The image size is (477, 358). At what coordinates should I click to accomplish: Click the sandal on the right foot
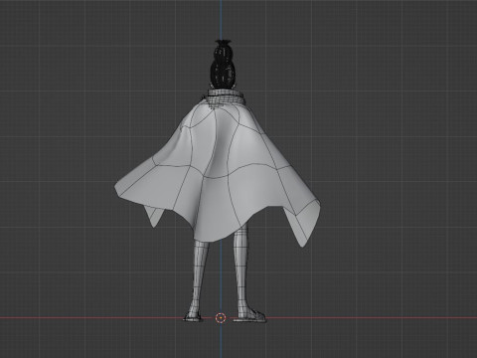tap(250, 316)
